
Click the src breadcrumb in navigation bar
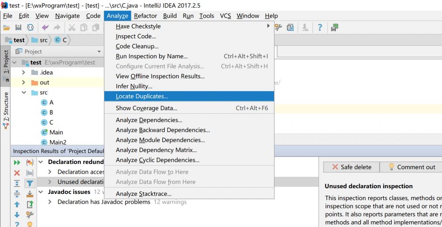point(40,40)
